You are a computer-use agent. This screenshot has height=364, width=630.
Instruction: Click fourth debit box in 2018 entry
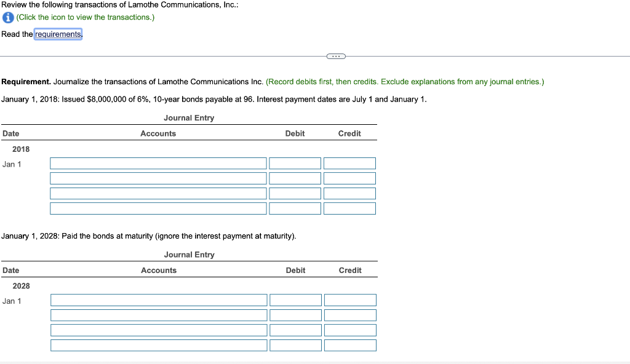[295, 208]
